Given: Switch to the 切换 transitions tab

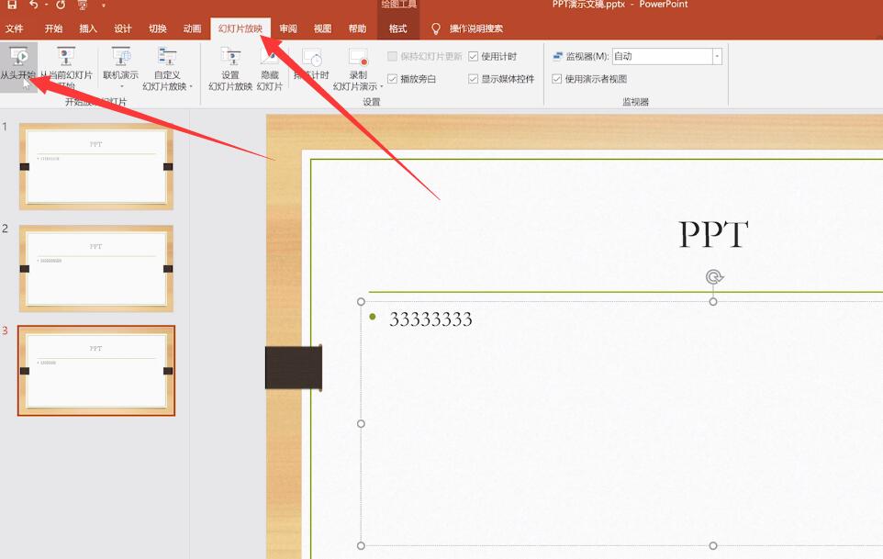Looking at the screenshot, I should coord(158,28).
